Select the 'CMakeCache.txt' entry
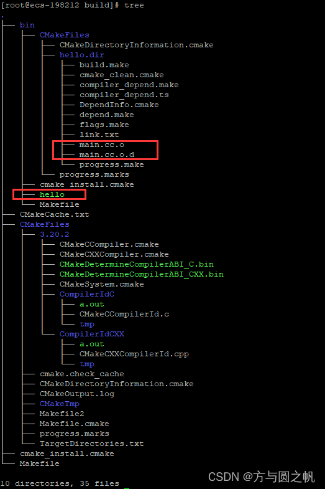 pos(55,214)
